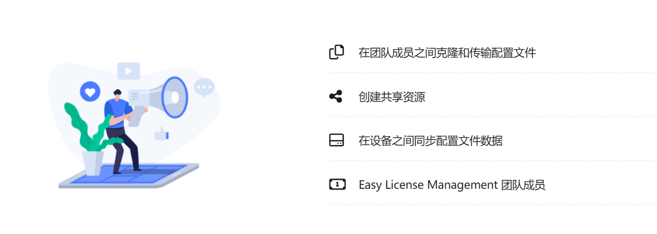Click the device sync drive icon
This screenshot has width=657, height=234.
point(336,141)
